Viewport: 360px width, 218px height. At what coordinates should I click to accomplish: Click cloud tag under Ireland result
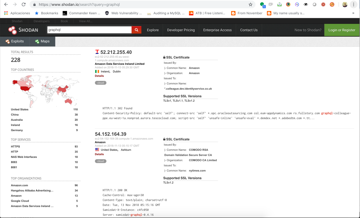(101, 83)
